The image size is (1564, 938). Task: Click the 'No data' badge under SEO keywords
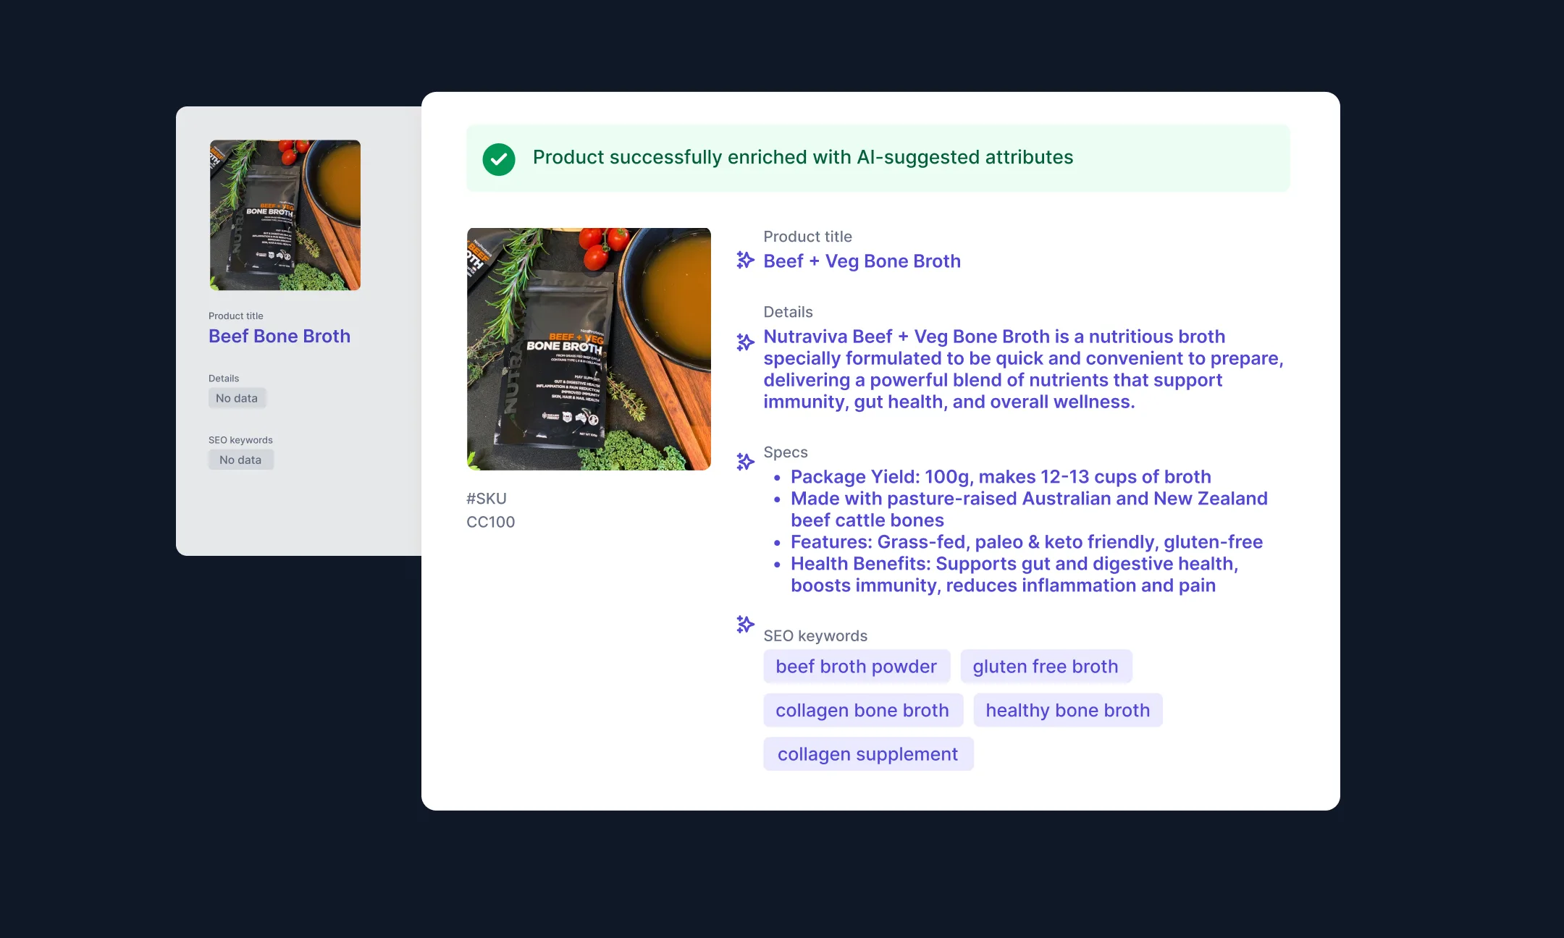[240, 460]
